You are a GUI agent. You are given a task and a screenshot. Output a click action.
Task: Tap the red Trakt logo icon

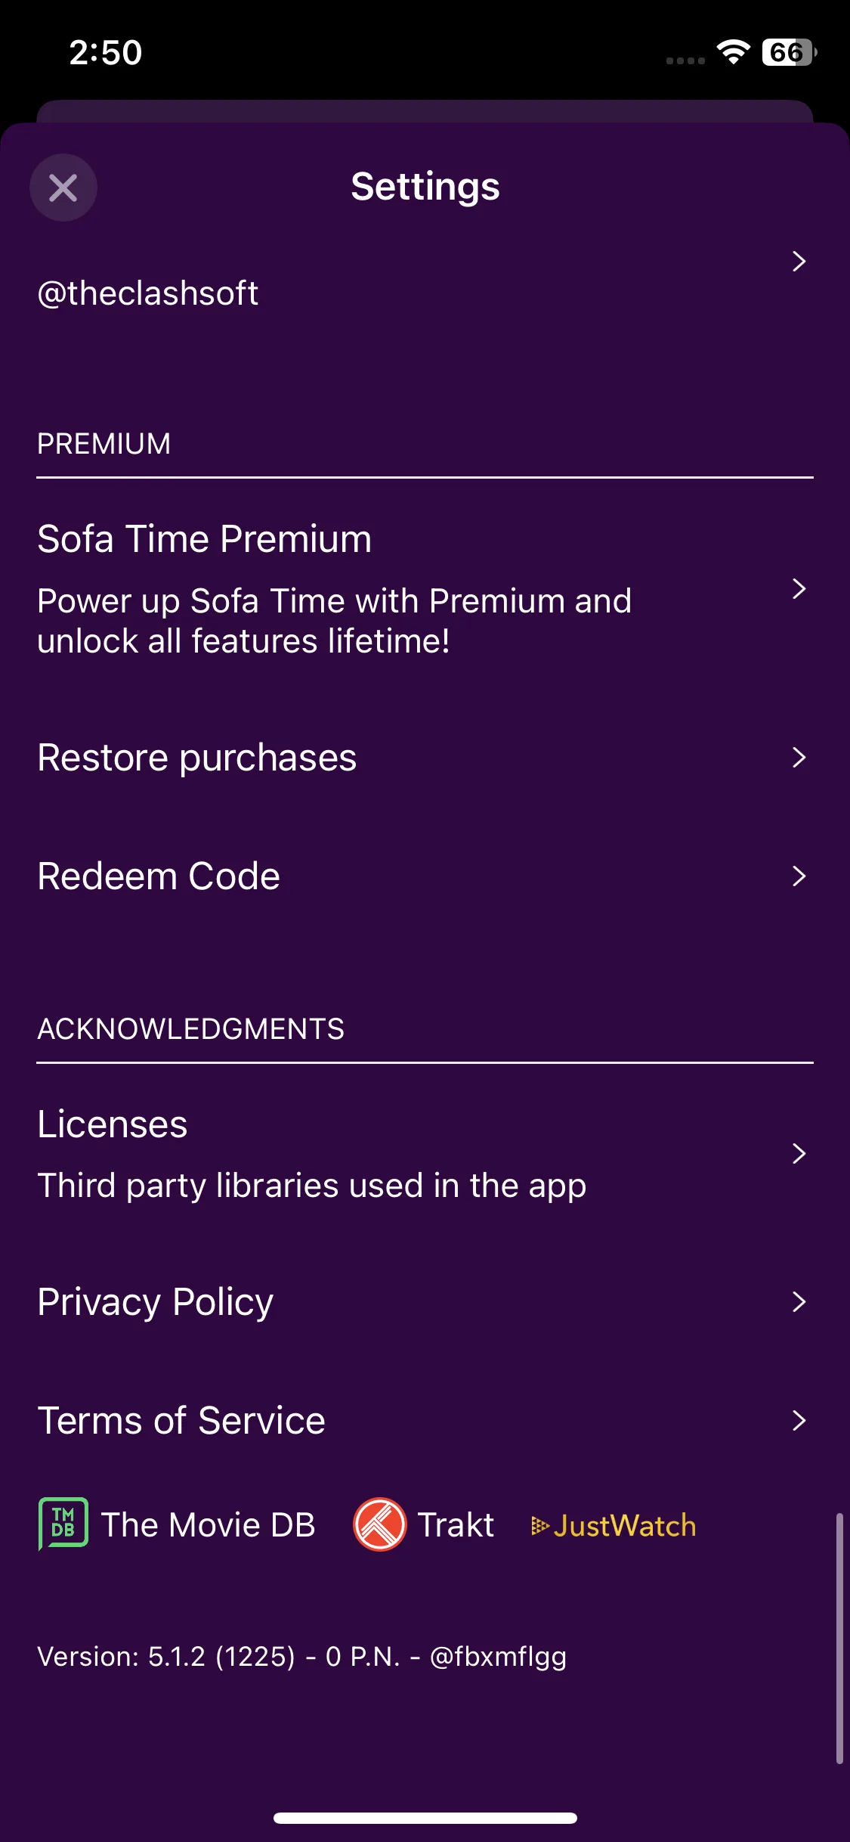point(379,1524)
